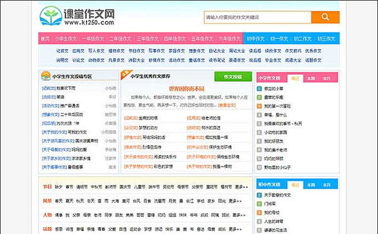Image resolution: width=378 pixels, height=234 pixels.
Task: Open the 说明文 category link
Action: tap(62, 60)
